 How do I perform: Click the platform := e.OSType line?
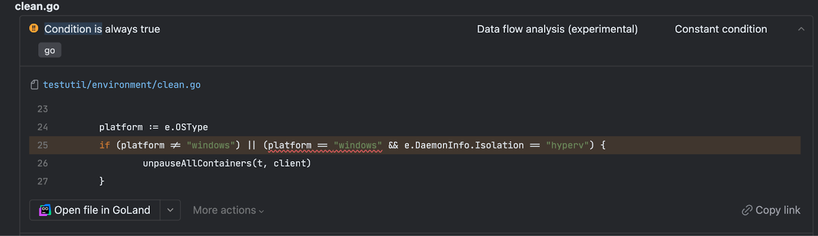pos(153,127)
